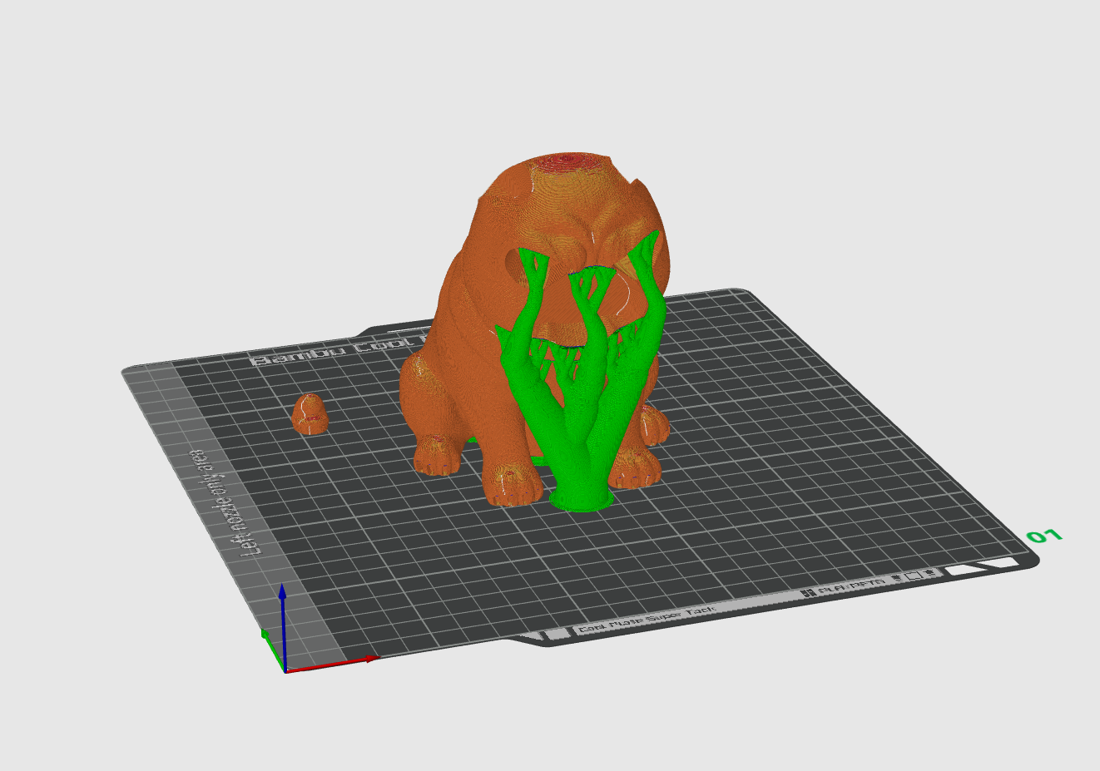Click the dog's hind paw on right side

[x=652, y=423]
